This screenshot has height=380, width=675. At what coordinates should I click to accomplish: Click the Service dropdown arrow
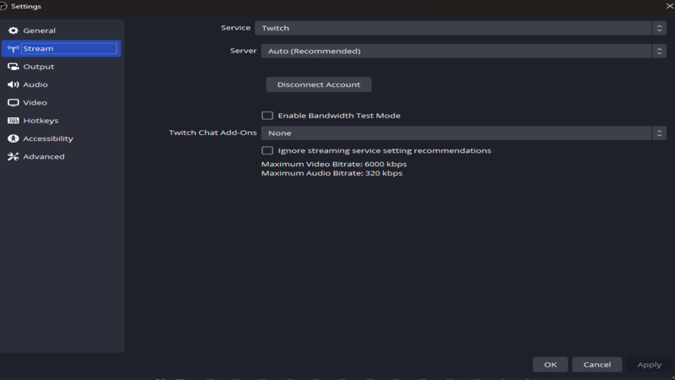659,28
